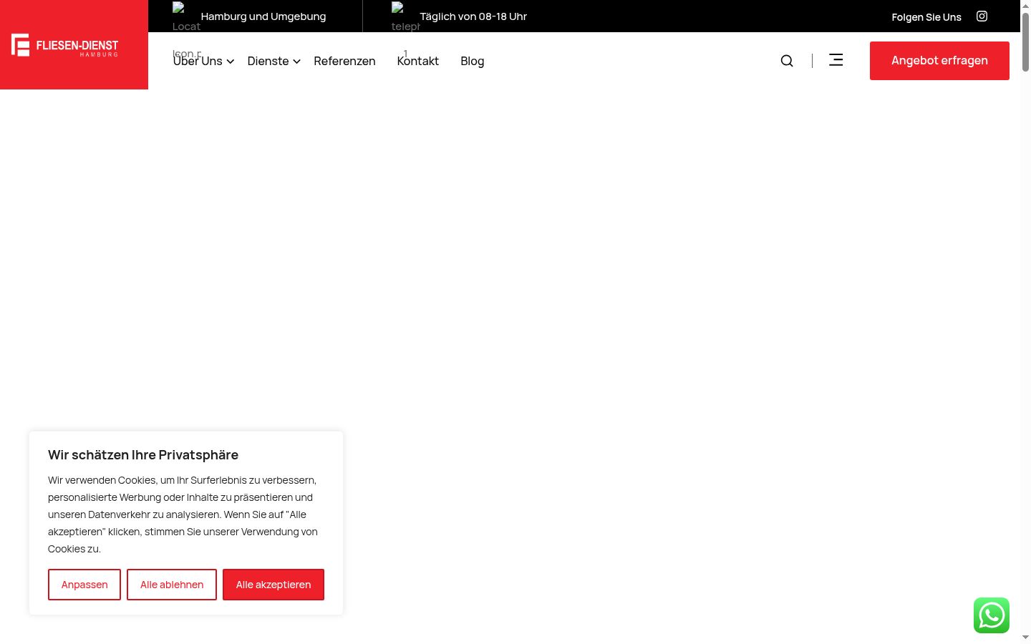
Task: Click the page vertical scrollbar thumb
Action: (x=1026, y=42)
